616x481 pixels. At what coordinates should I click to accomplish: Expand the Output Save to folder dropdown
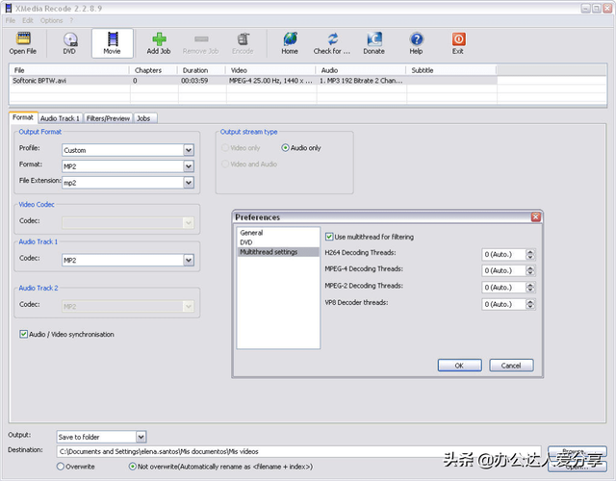[141, 437]
